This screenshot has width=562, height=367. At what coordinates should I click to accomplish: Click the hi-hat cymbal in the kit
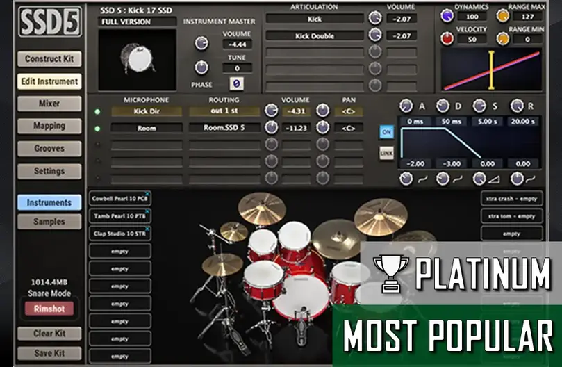[222, 265]
